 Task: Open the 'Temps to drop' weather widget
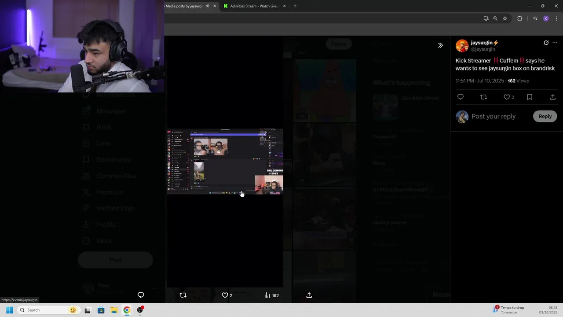(509, 310)
